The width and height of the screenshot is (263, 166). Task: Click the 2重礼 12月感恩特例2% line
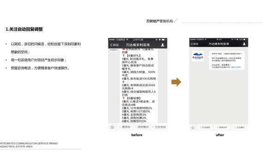137,108
